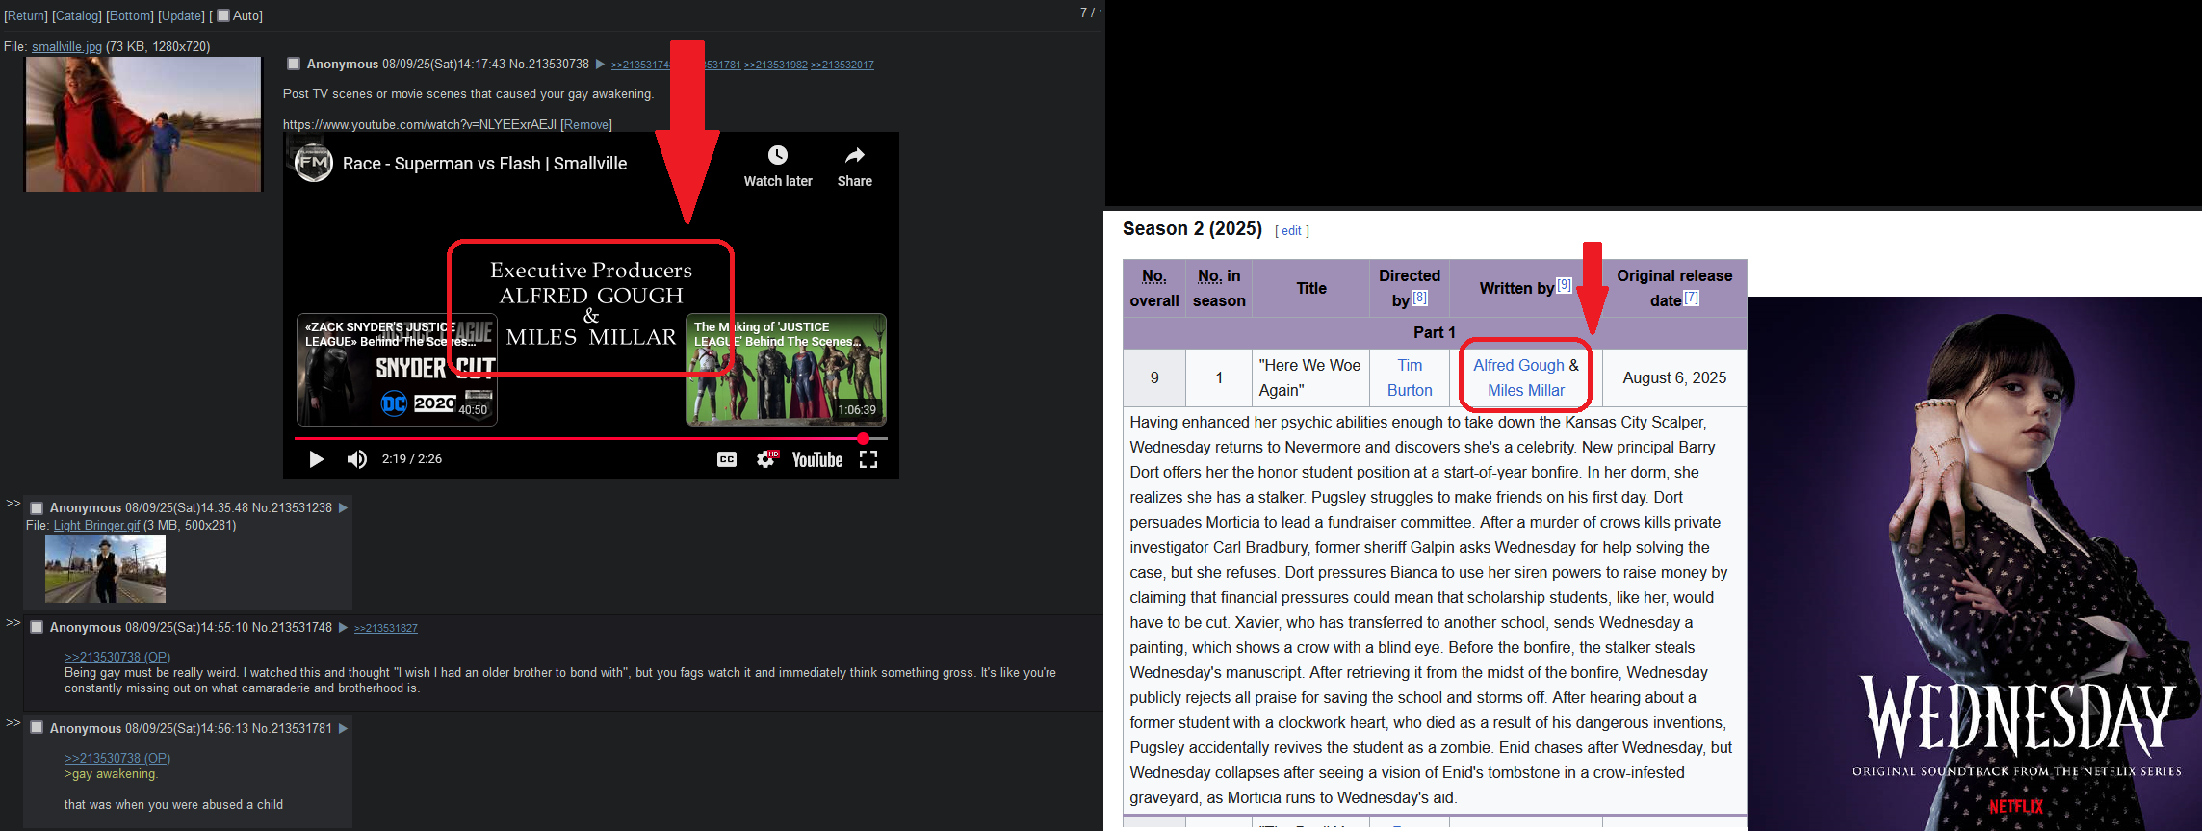The image size is (2202, 831).
Task: Click the "Part 1" table row
Action: click(x=1435, y=332)
